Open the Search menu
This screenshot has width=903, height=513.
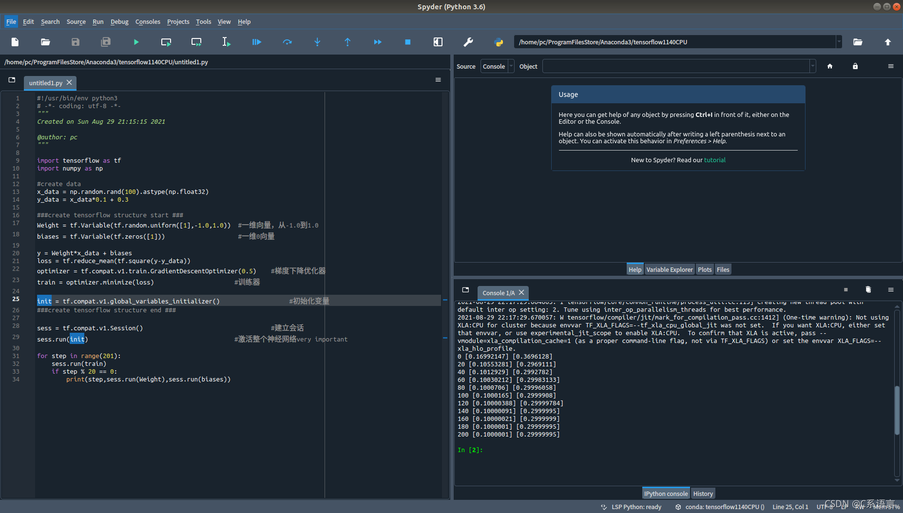[50, 21]
